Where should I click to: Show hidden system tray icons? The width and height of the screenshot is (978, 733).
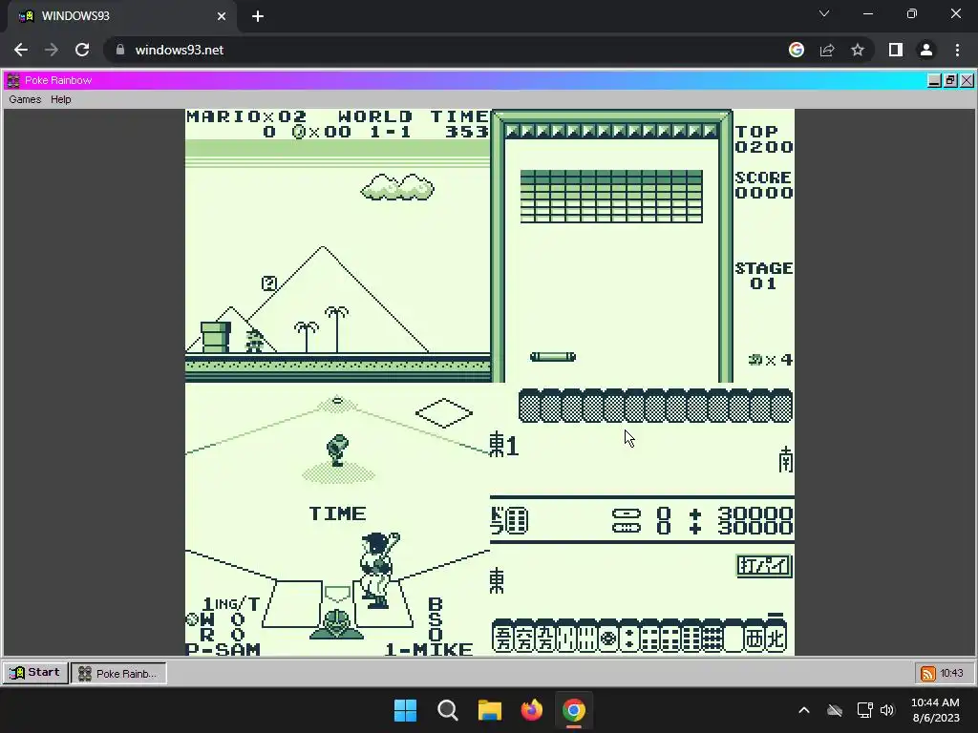(804, 710)
